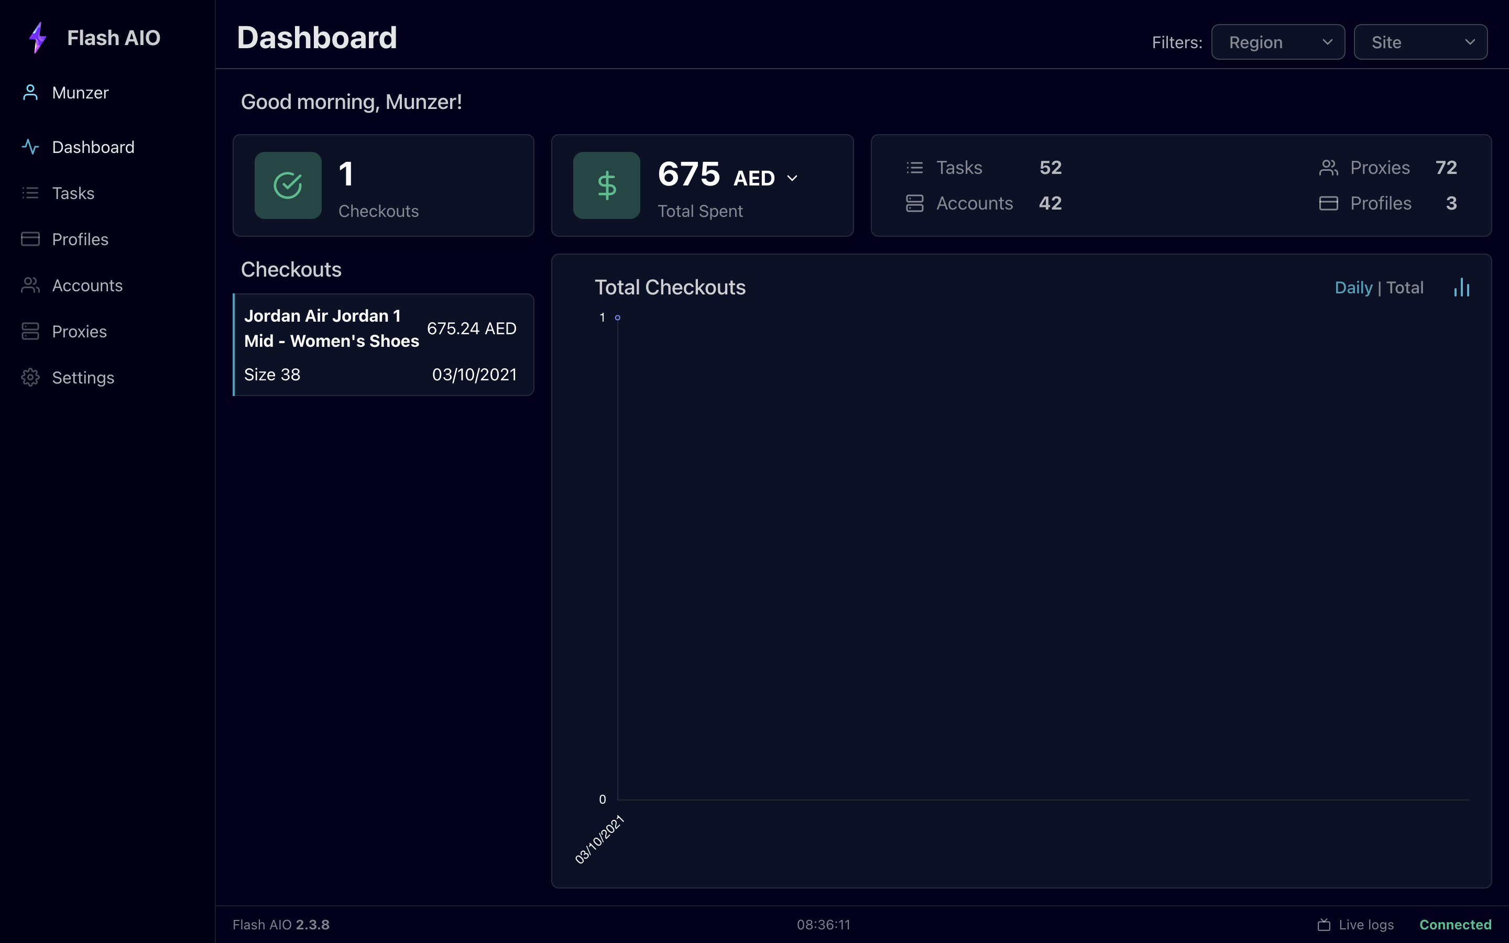Click the bar chart icon in Total Checkouts
The height and width of the screenshot is (943, 1509).
[x=1462, y=288]
